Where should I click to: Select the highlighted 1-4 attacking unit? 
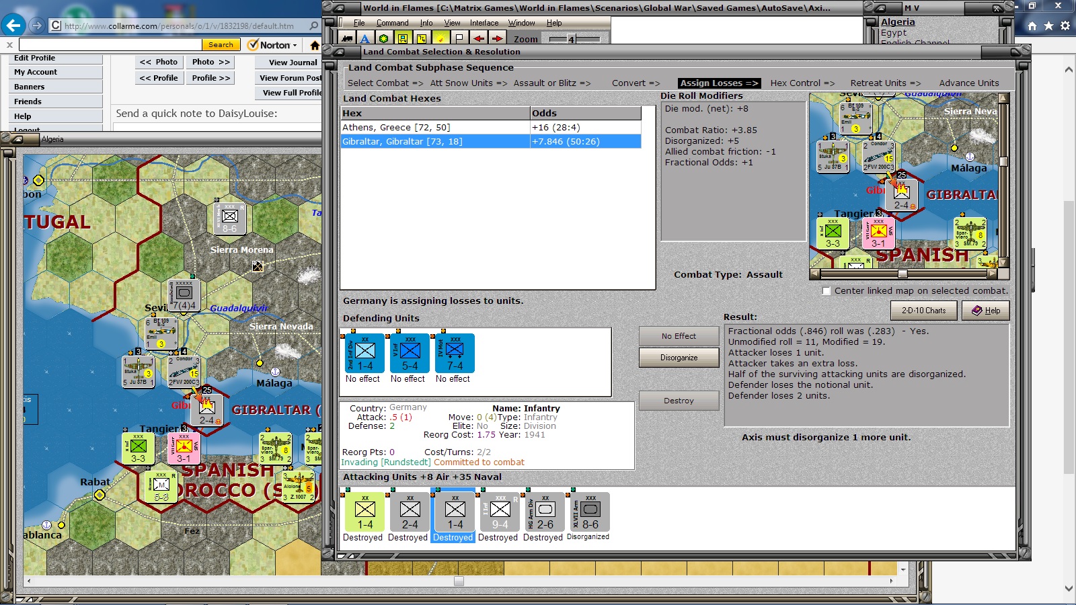[x=455, y=512]
